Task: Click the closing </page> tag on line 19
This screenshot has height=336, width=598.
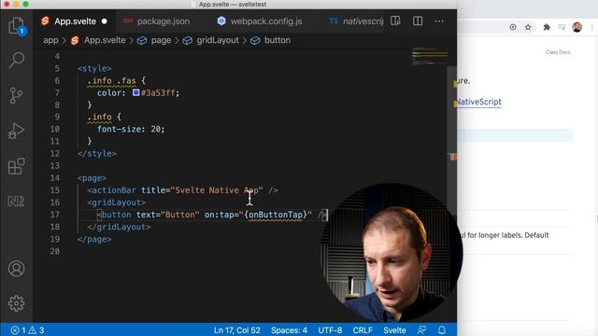Action: tap(94, 239)
